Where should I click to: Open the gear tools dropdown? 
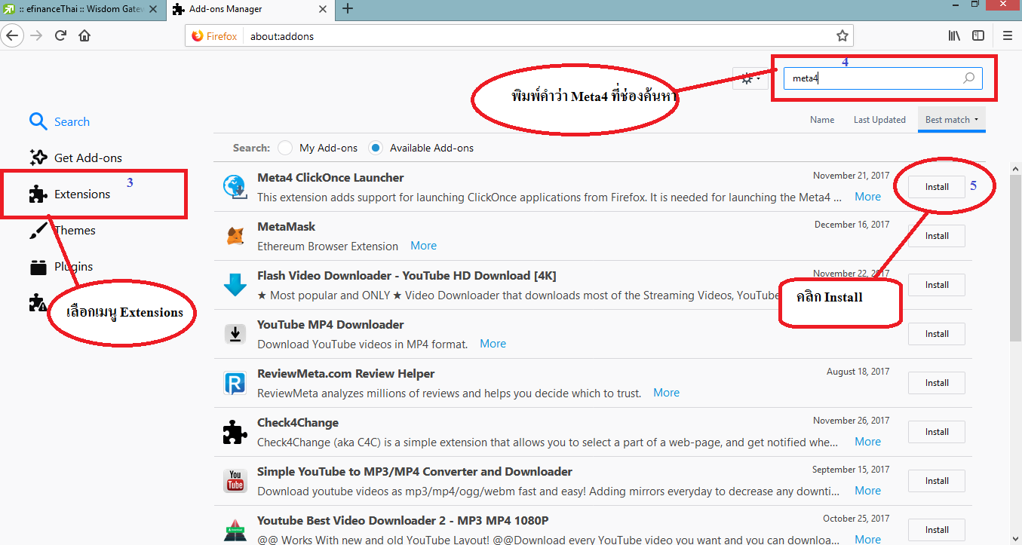click(750, 78)
